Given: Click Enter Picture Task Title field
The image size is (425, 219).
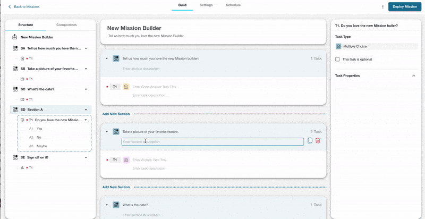Looking at the screenshot, I should (x=149, y=160).
